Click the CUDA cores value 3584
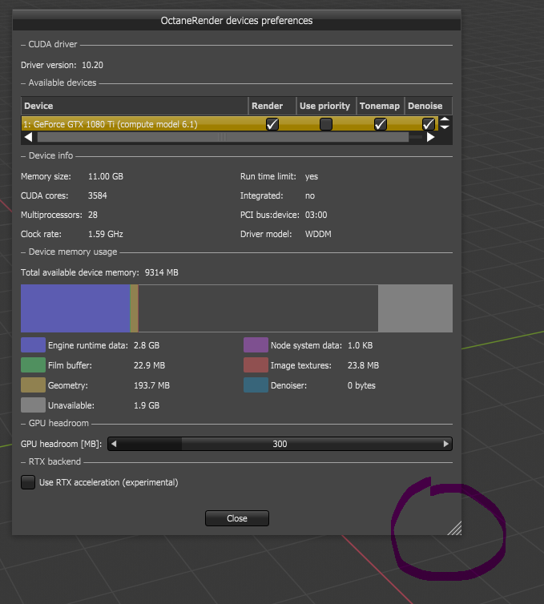Screen dimensions: 544x604 pos(98,195)
